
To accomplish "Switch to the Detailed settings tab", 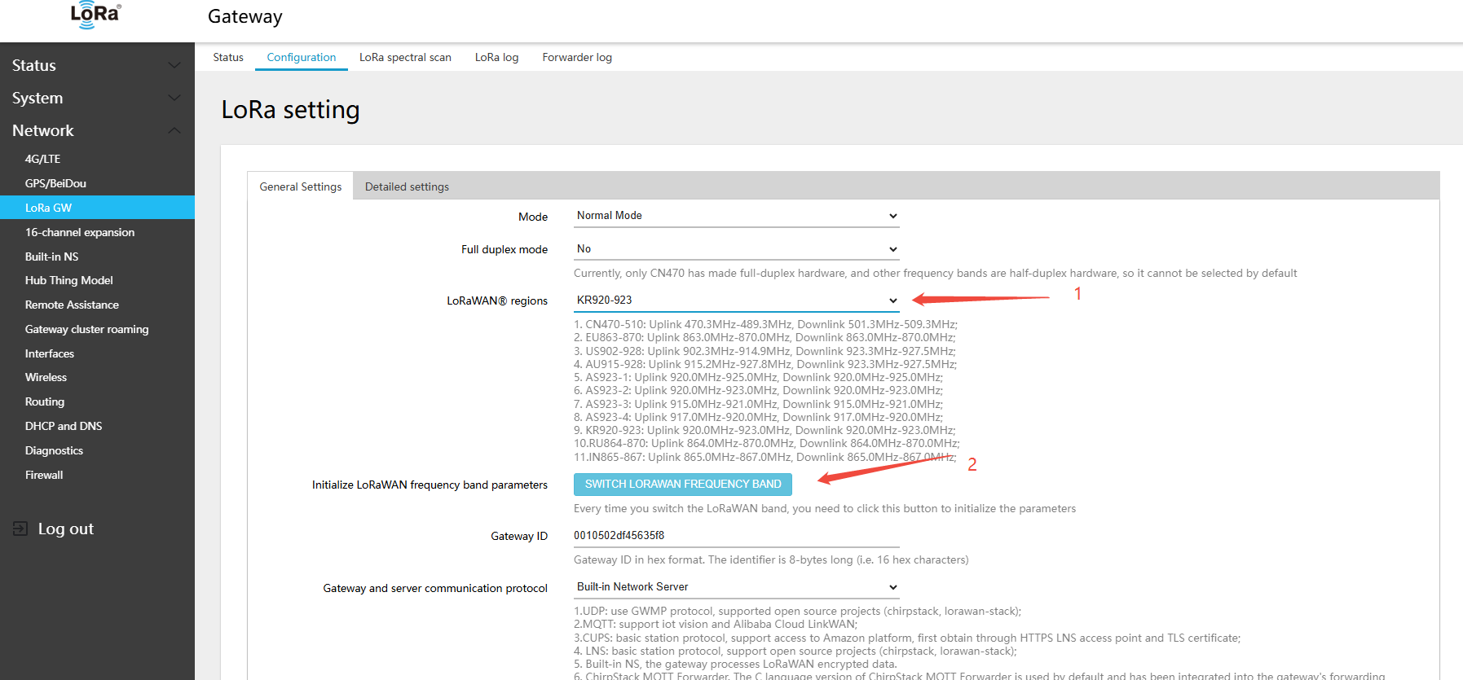I will pyautogui.click(x=407, y=186).
